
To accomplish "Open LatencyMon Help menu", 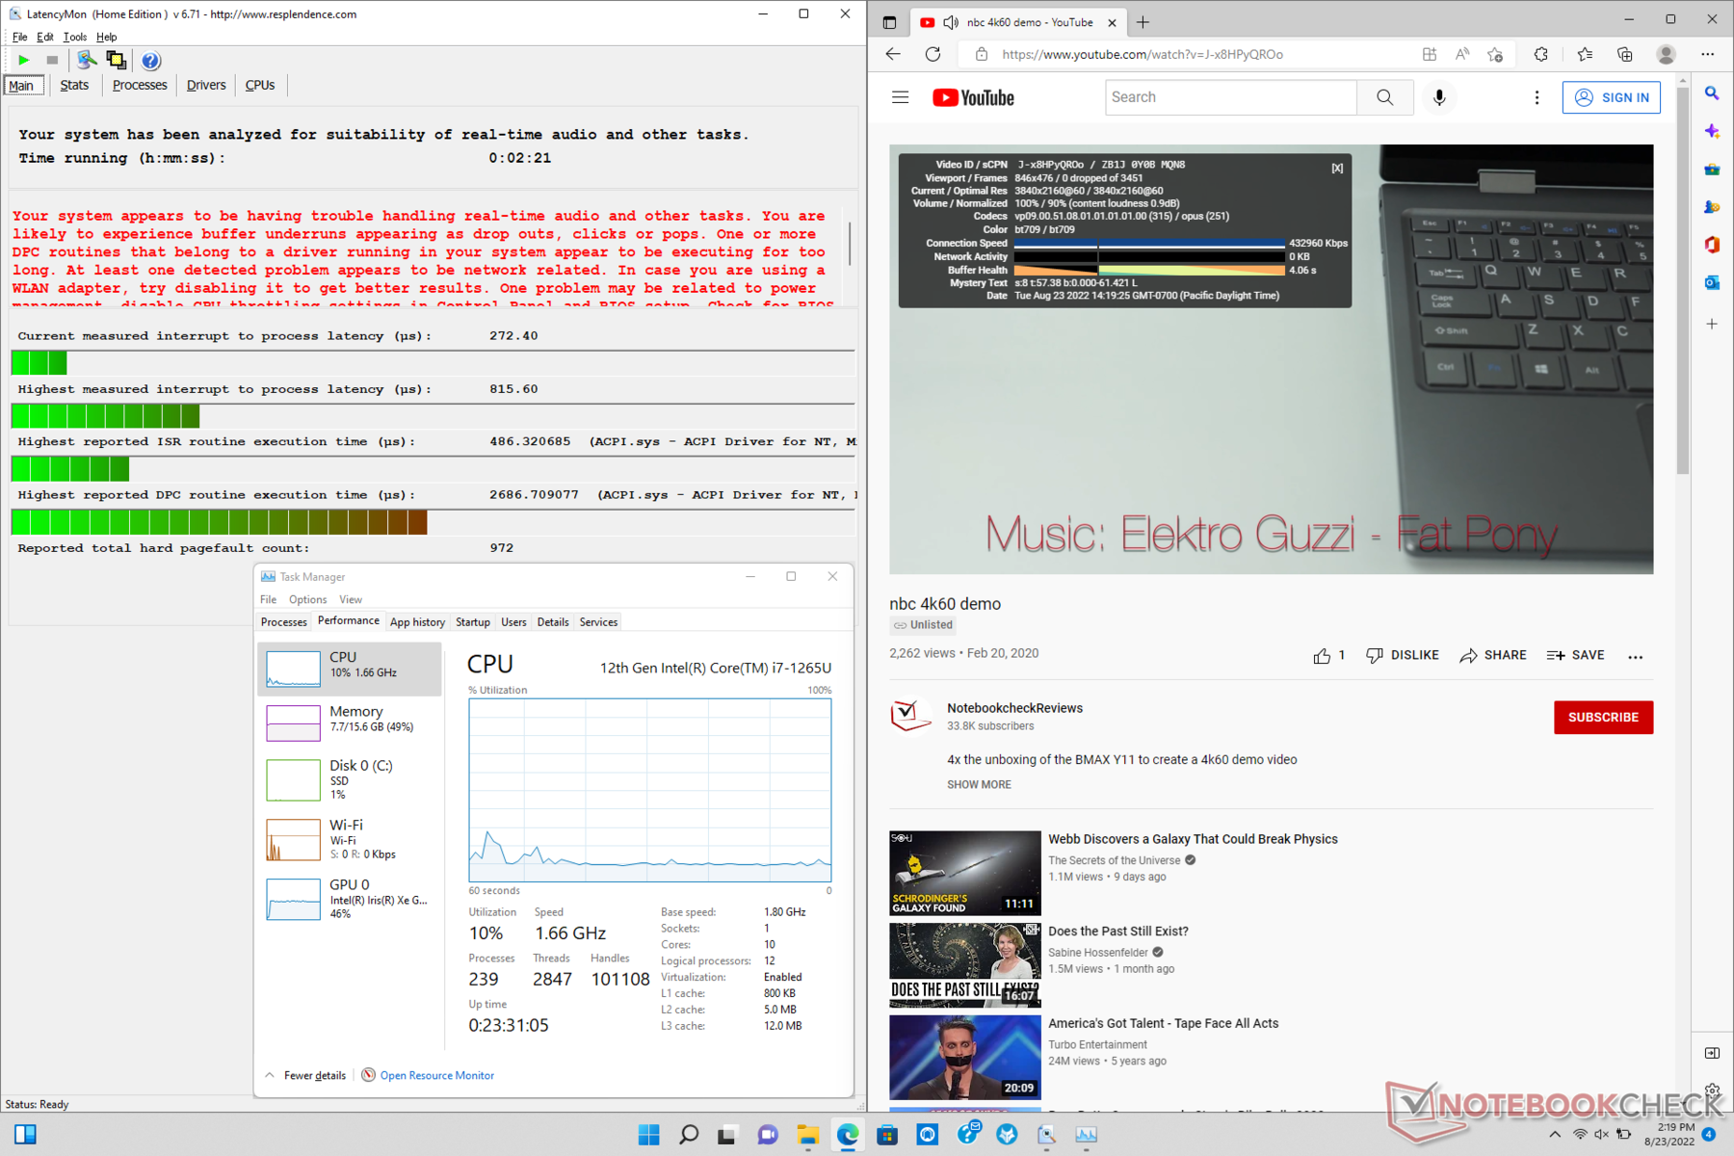I will tap(106, 37).
